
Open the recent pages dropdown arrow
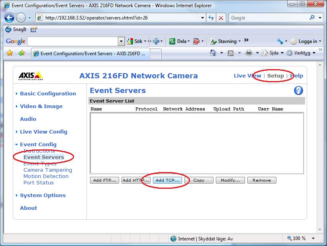(29, 18)
